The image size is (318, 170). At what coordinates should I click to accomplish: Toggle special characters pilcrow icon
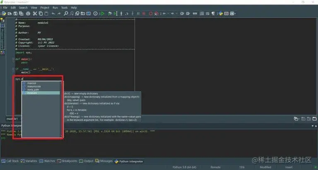(213, 14)
